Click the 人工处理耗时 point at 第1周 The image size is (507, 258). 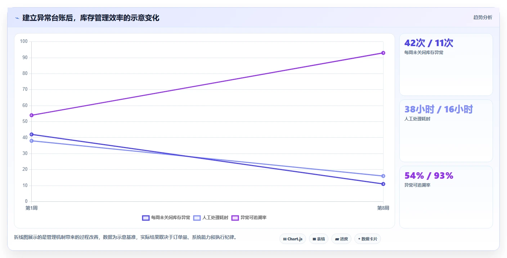point(32,141)
